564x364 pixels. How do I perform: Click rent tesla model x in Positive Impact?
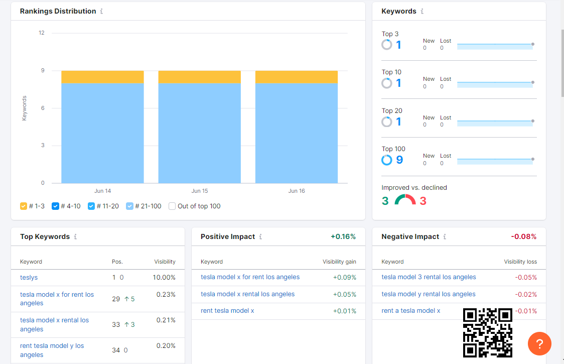pos(227,311)
